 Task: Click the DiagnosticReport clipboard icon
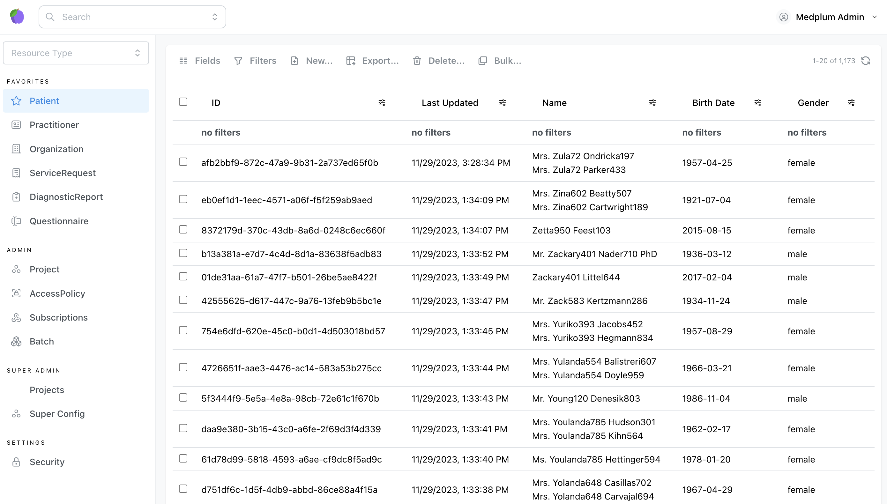(x=16, y=196)
